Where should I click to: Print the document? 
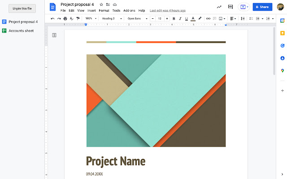(x=65, y=18)
